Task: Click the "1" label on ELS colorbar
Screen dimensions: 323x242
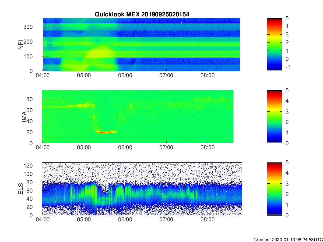Action: click(287, 205)
